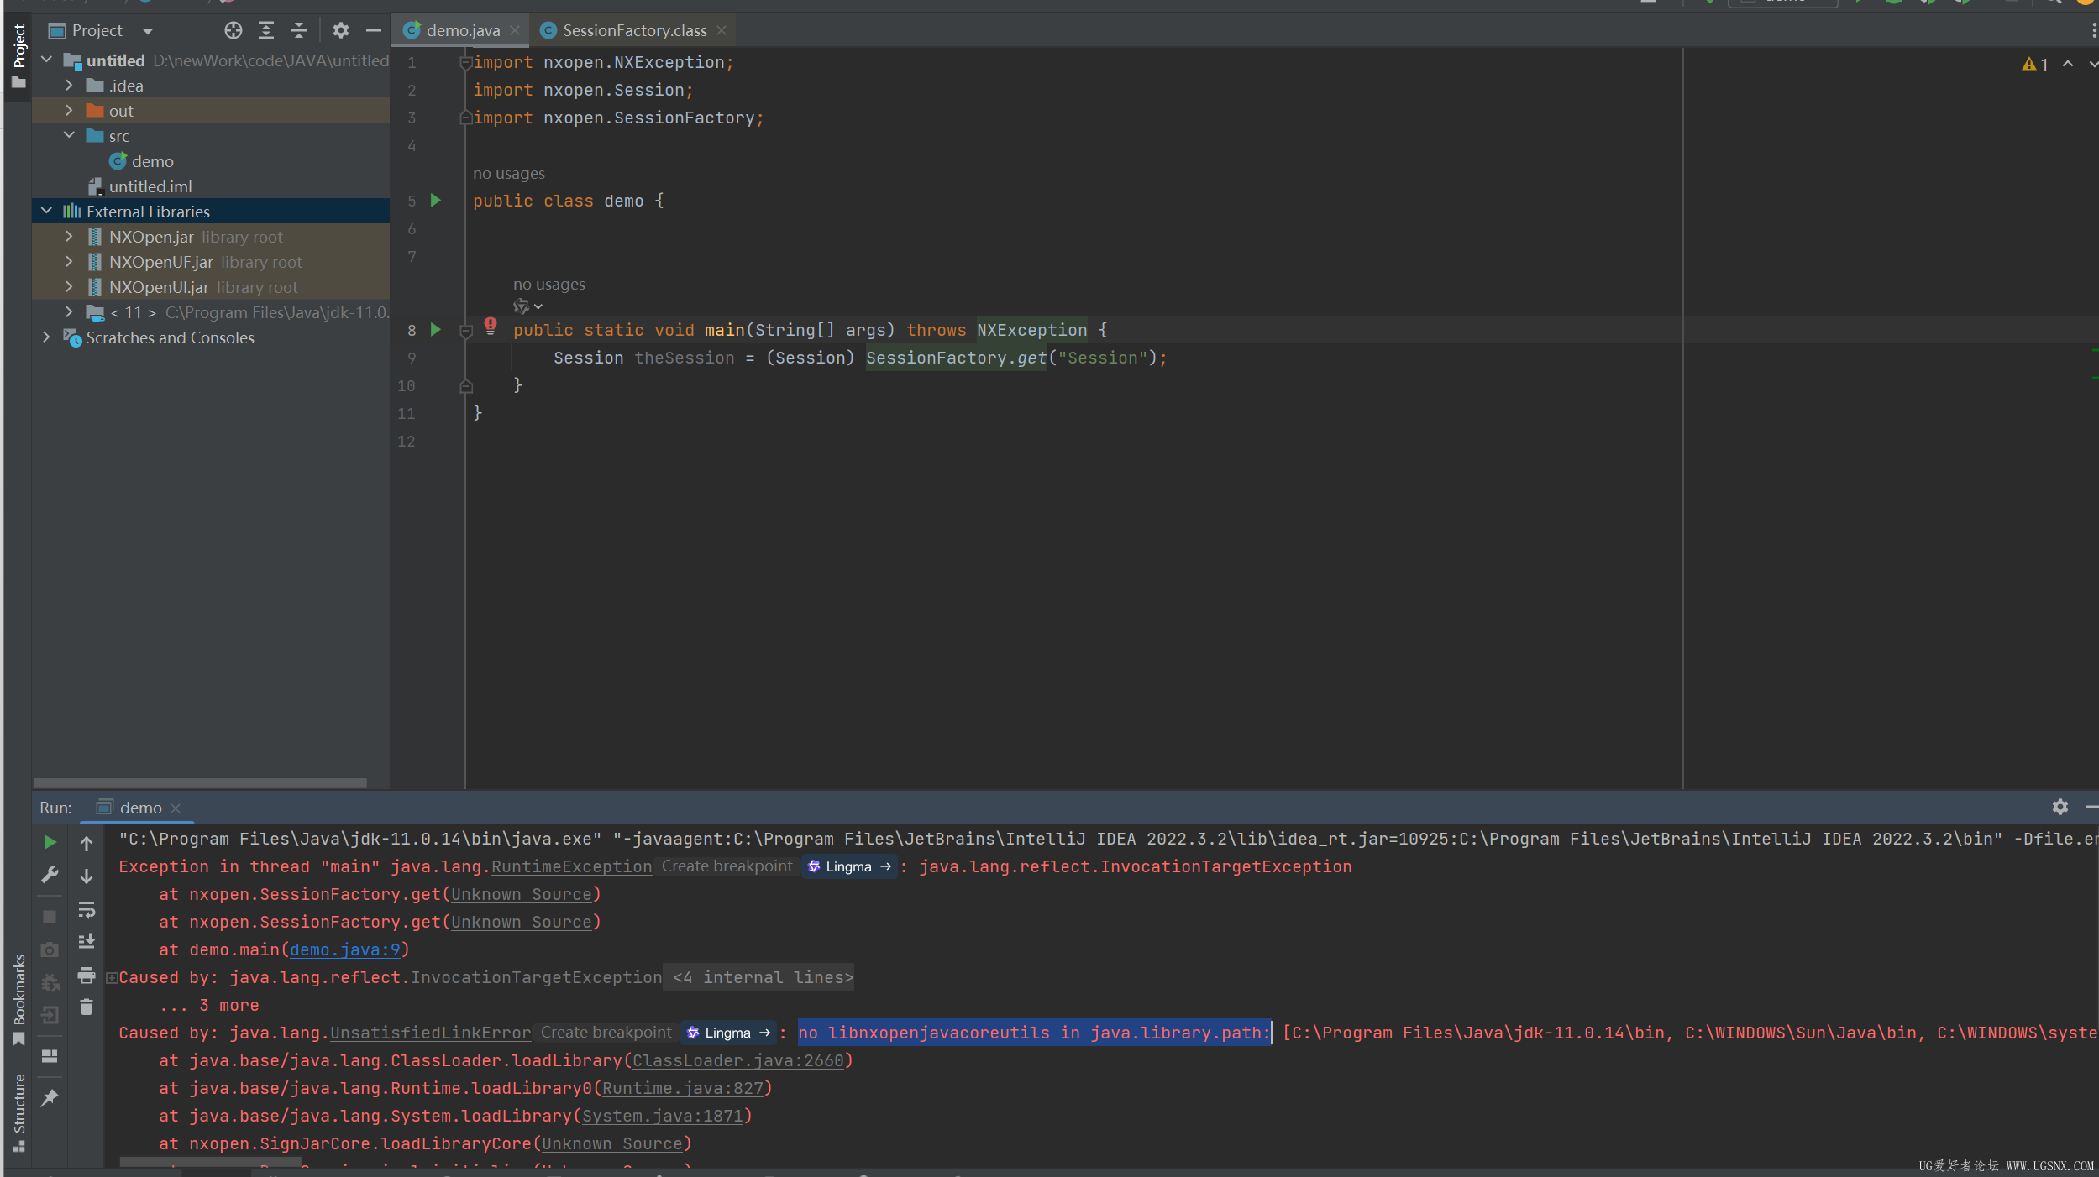The height and width of the screenshot is (1177, 2099).
Task: Toggle scroll to end of console
Action: coord(87,942)
